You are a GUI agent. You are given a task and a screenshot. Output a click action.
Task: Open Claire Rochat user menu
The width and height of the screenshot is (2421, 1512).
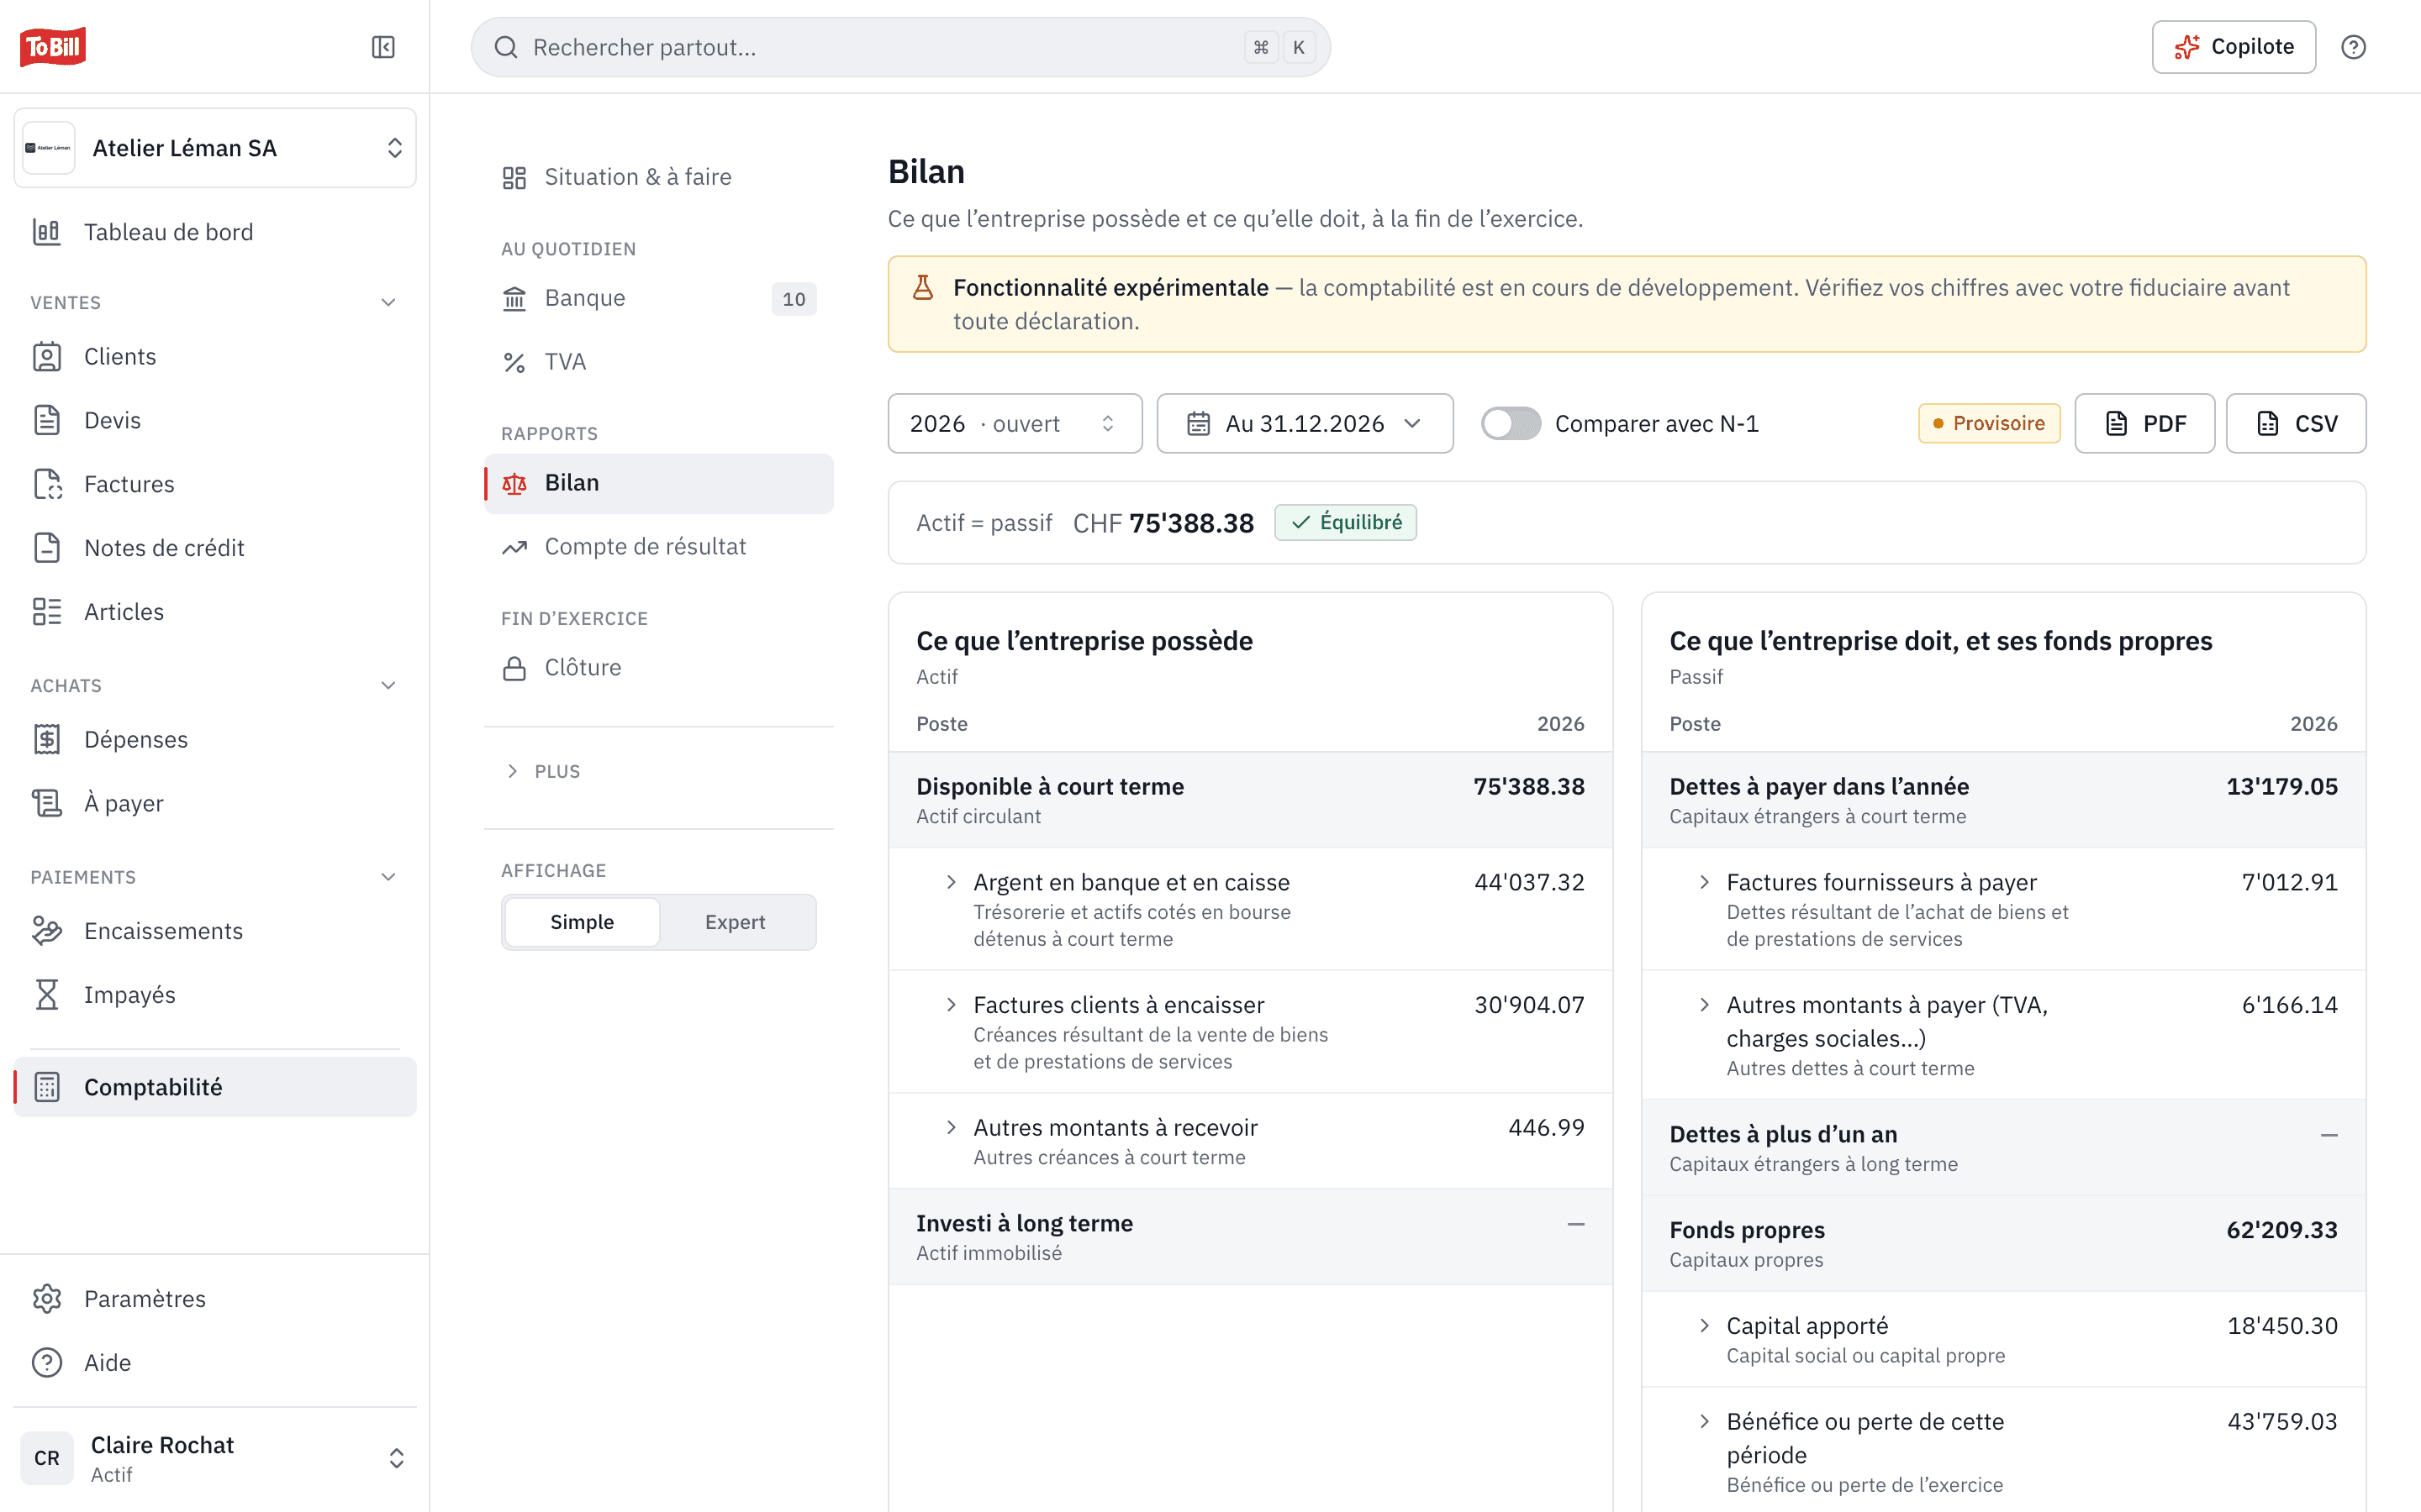(215, 1459)
